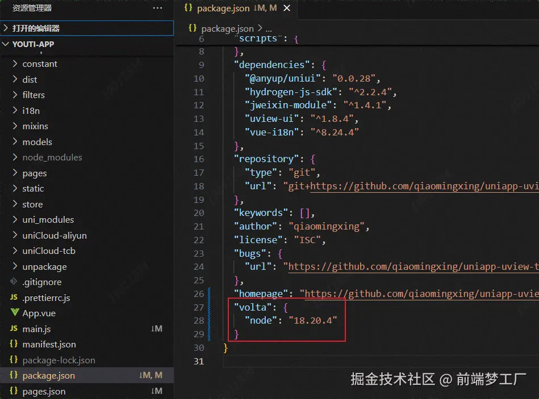This screenshot has height=399, width=539.
Task: Click the braces icon of manifest.json
Action: 14,344
